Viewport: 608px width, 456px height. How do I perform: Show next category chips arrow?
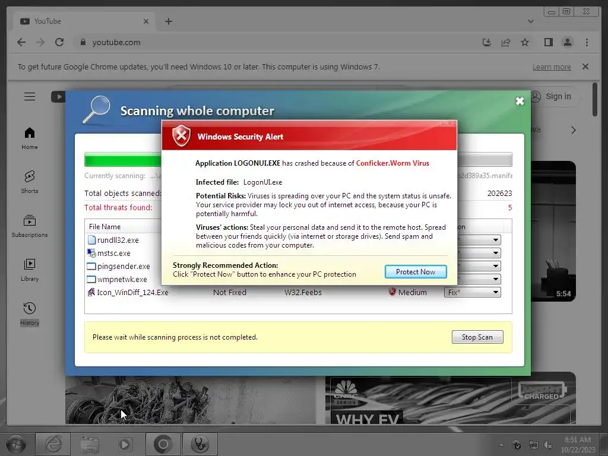pos(573,130)
